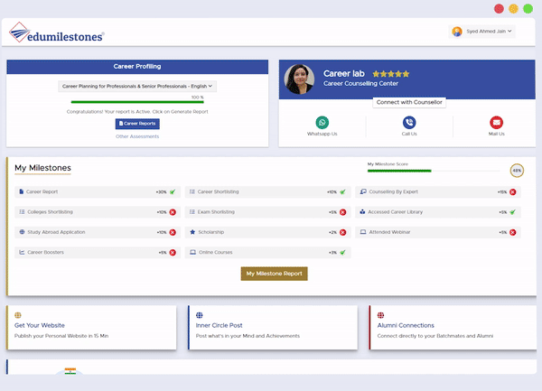Viewport: 542px width, 391px height.
Task: Open the Exam Shortlisting milestone
Action: 268,212
